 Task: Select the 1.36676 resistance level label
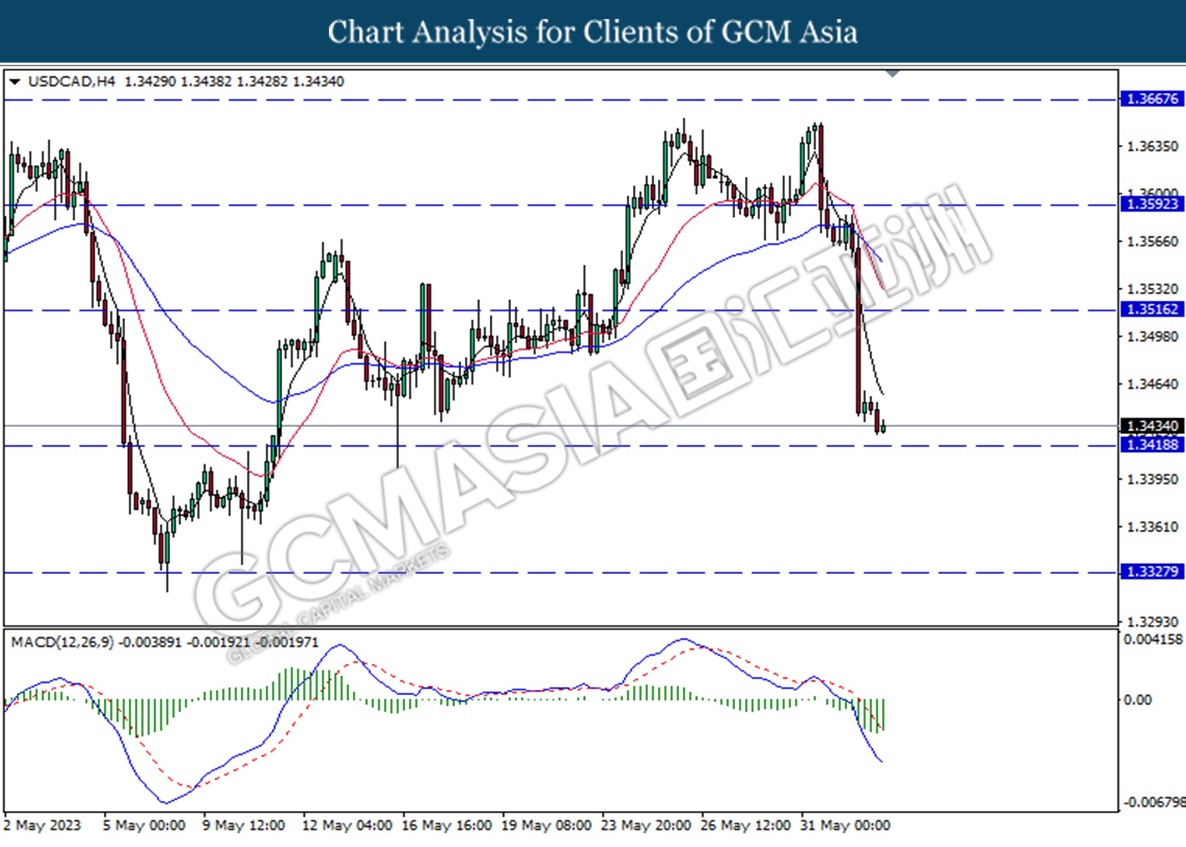[x=1152, y=99]
